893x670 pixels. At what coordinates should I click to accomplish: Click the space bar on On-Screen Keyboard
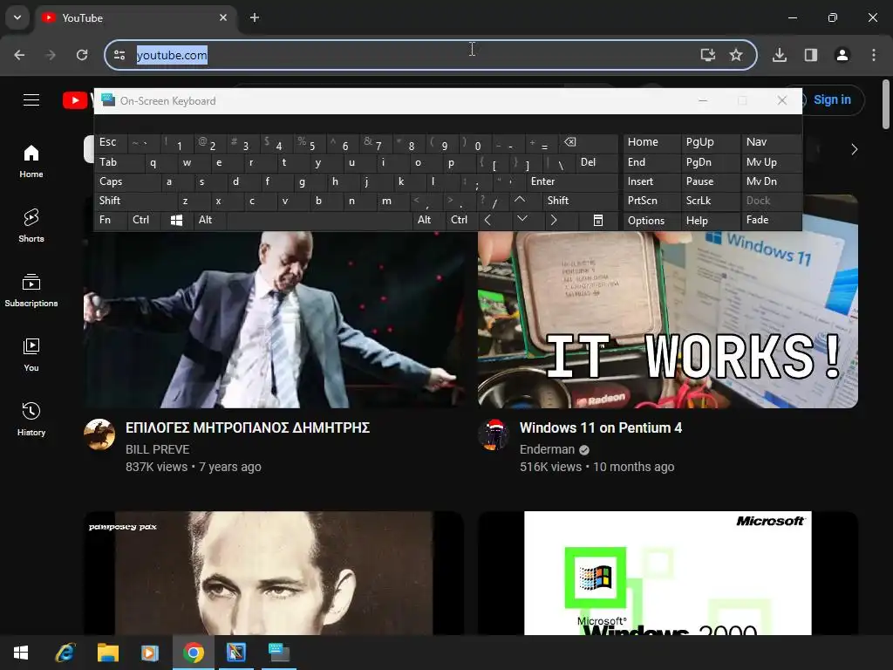[x=319, y=220]
